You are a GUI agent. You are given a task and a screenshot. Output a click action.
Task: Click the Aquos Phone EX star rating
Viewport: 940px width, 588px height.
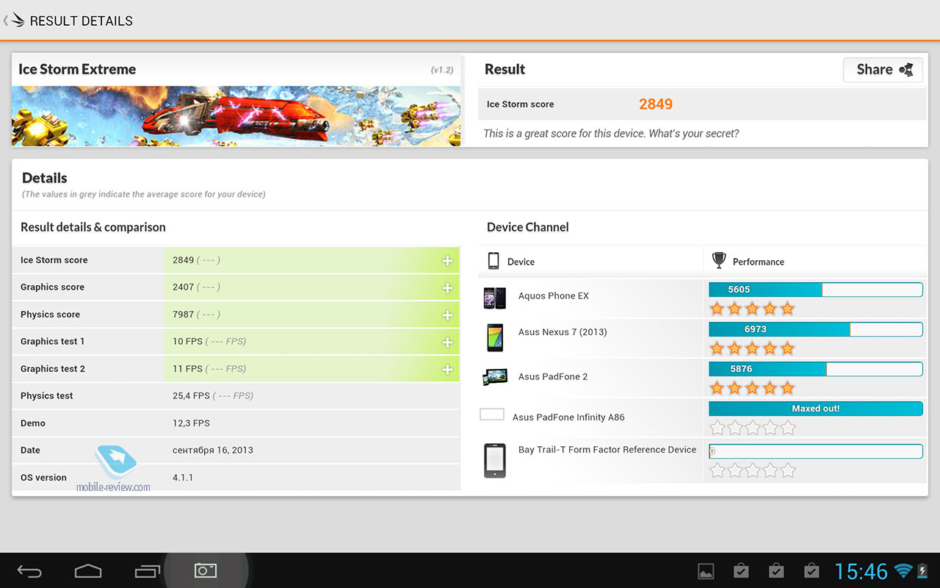[x=752, y=309]
